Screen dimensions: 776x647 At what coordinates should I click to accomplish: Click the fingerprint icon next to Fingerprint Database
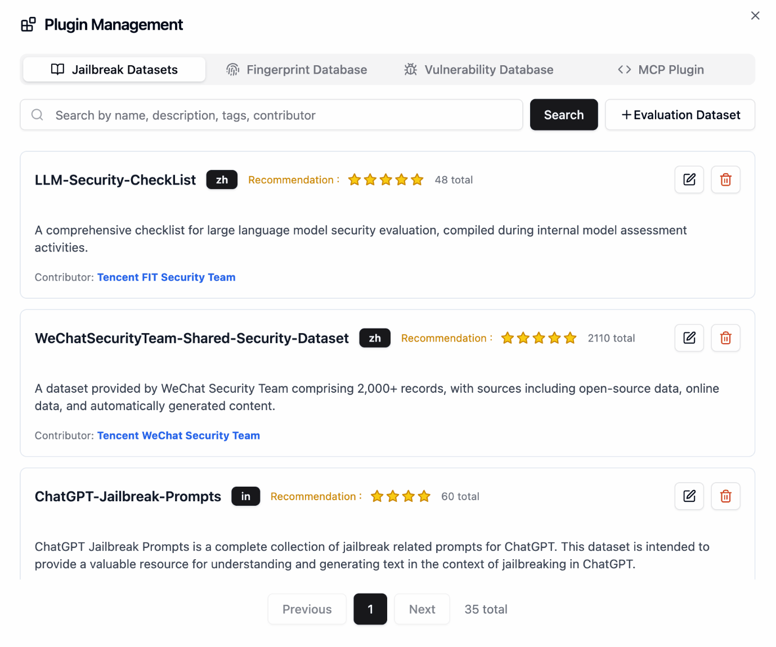(x=232, y=69)
